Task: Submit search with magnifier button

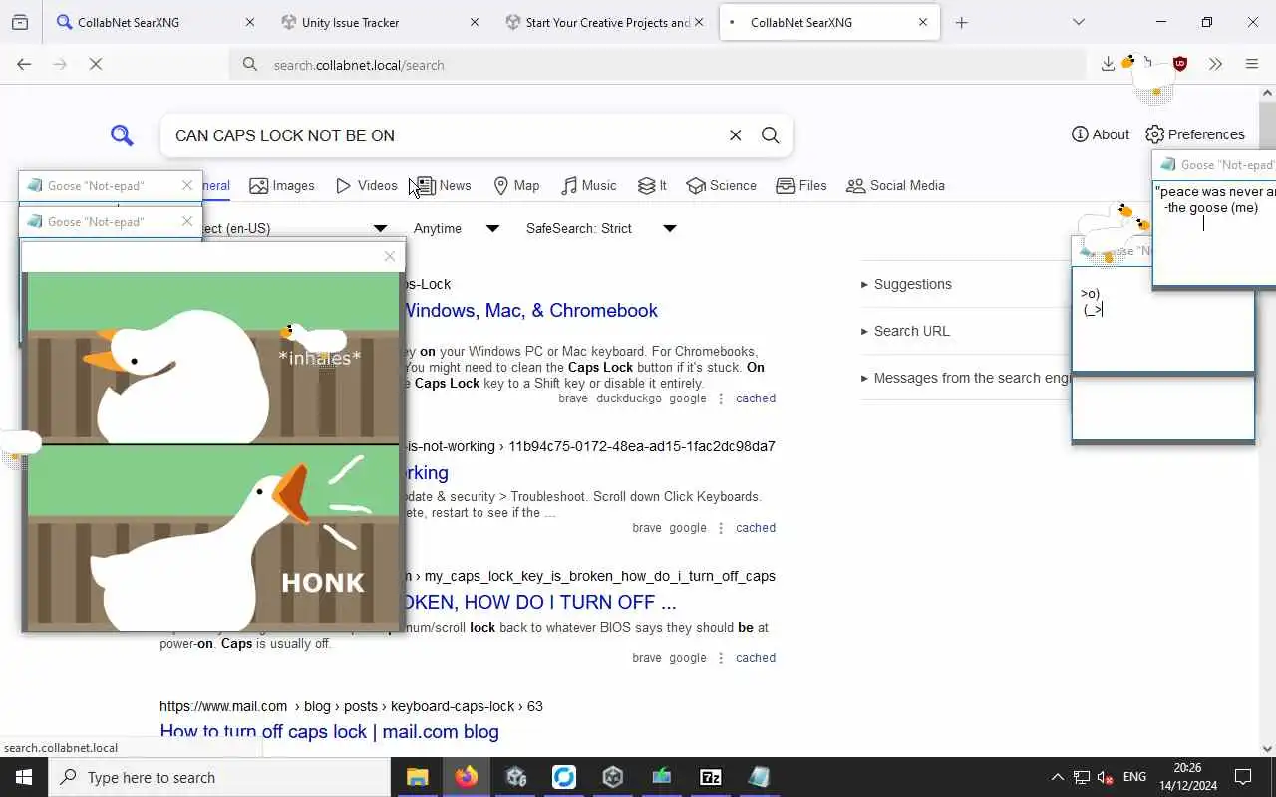Action: click(770, 135)
